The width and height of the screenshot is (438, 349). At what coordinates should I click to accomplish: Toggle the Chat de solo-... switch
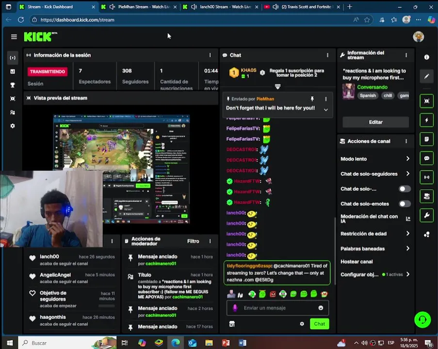click(405, 189)
